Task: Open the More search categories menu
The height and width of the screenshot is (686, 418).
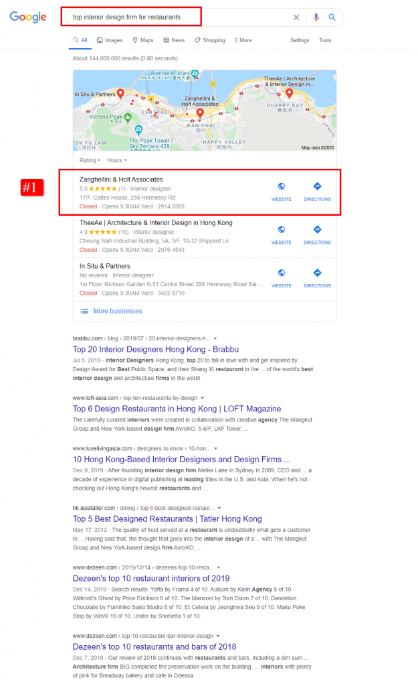Action: pyautogui.click(x=243, y=40)
